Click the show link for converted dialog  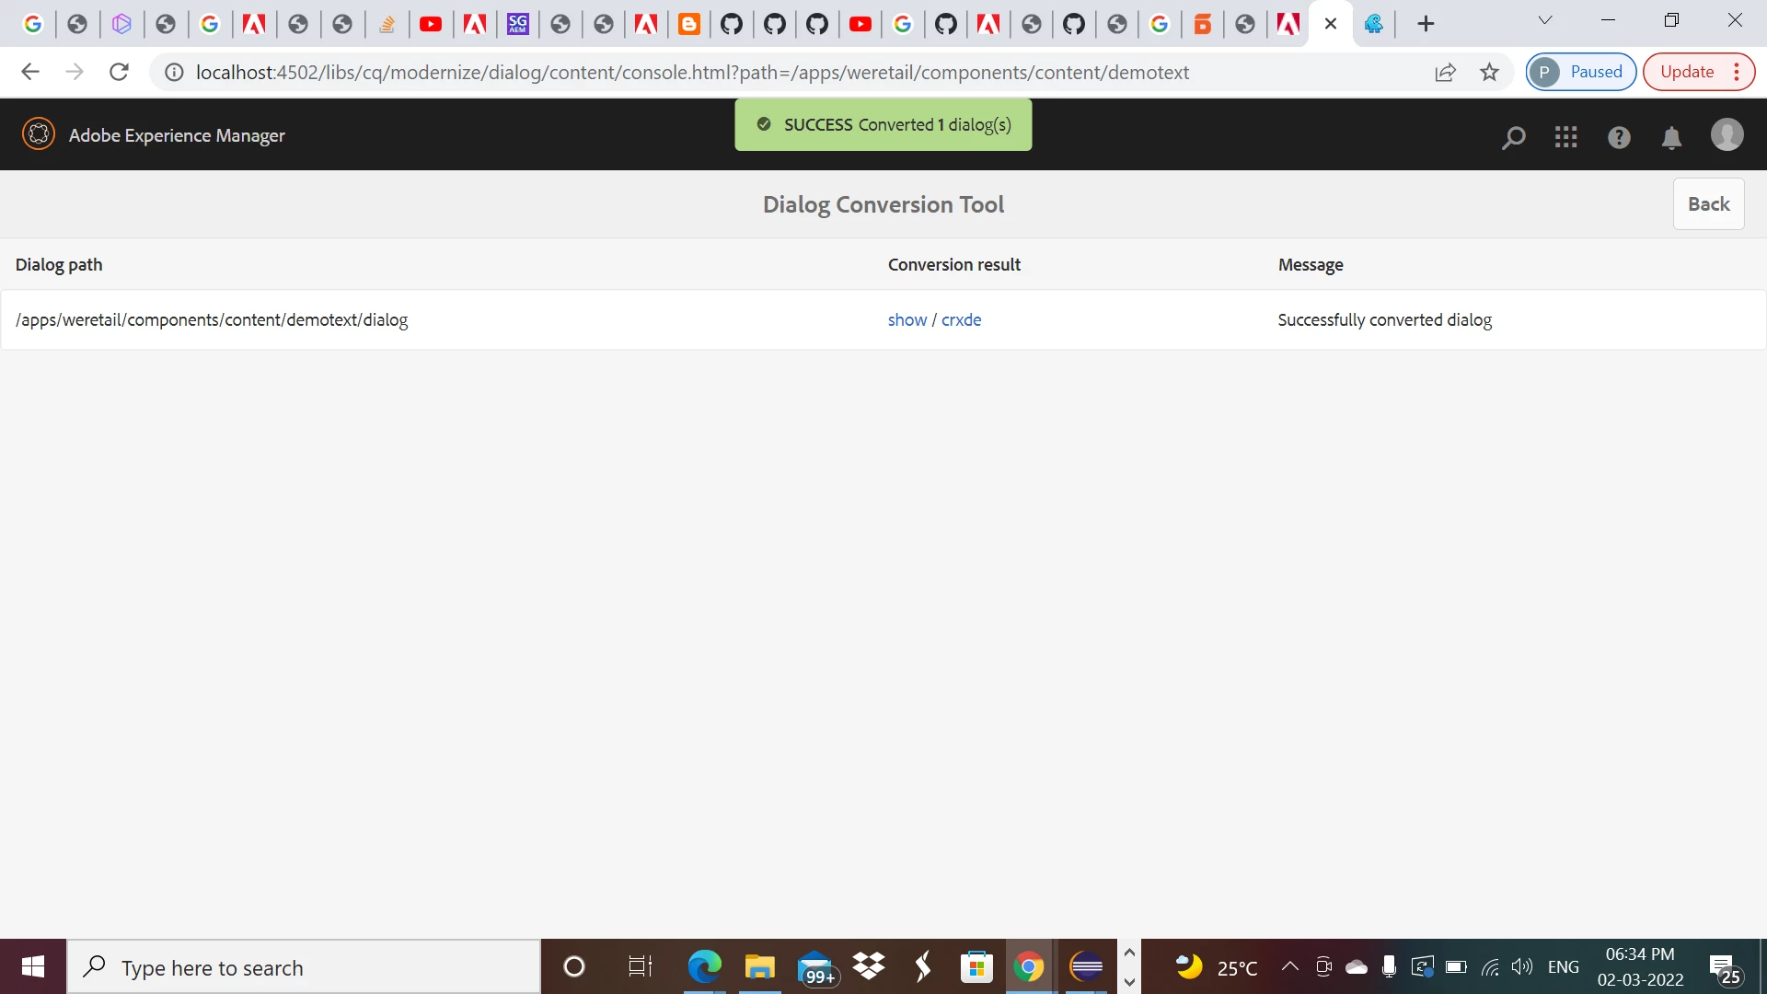pos(907,320)
